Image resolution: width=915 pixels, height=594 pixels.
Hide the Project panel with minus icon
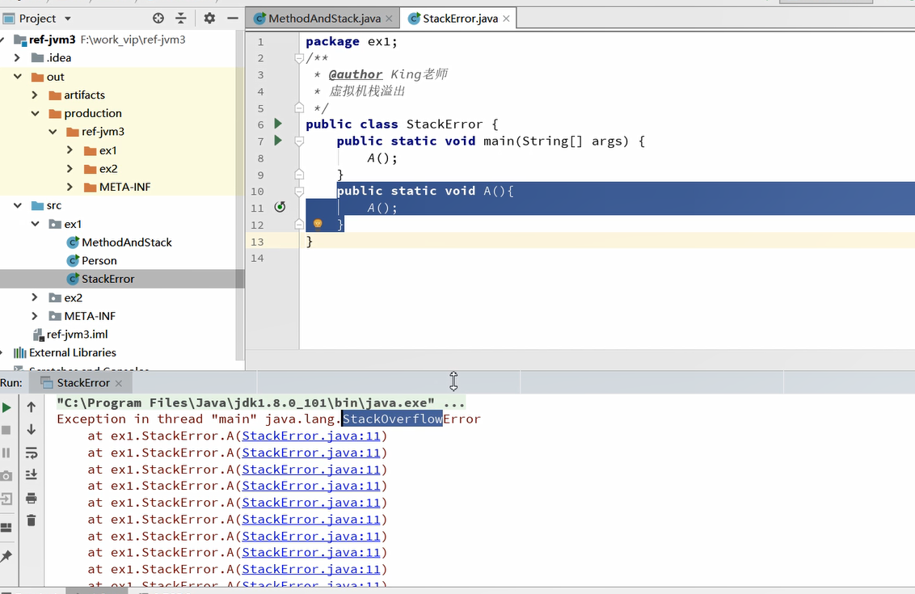point(232,18)
